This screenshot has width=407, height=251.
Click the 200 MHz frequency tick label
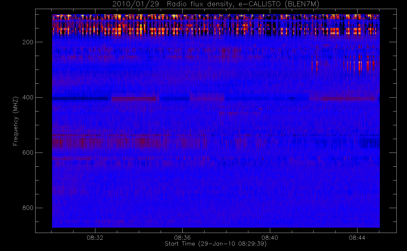click(28, 42)
